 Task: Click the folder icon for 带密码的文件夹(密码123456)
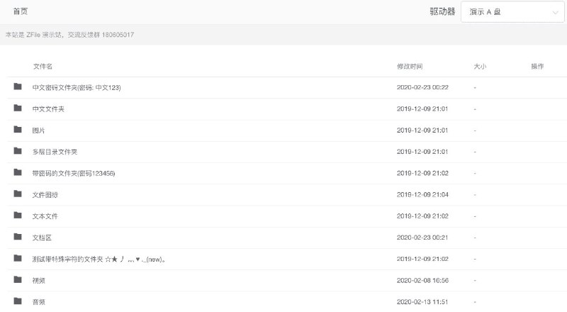(18, 172)
